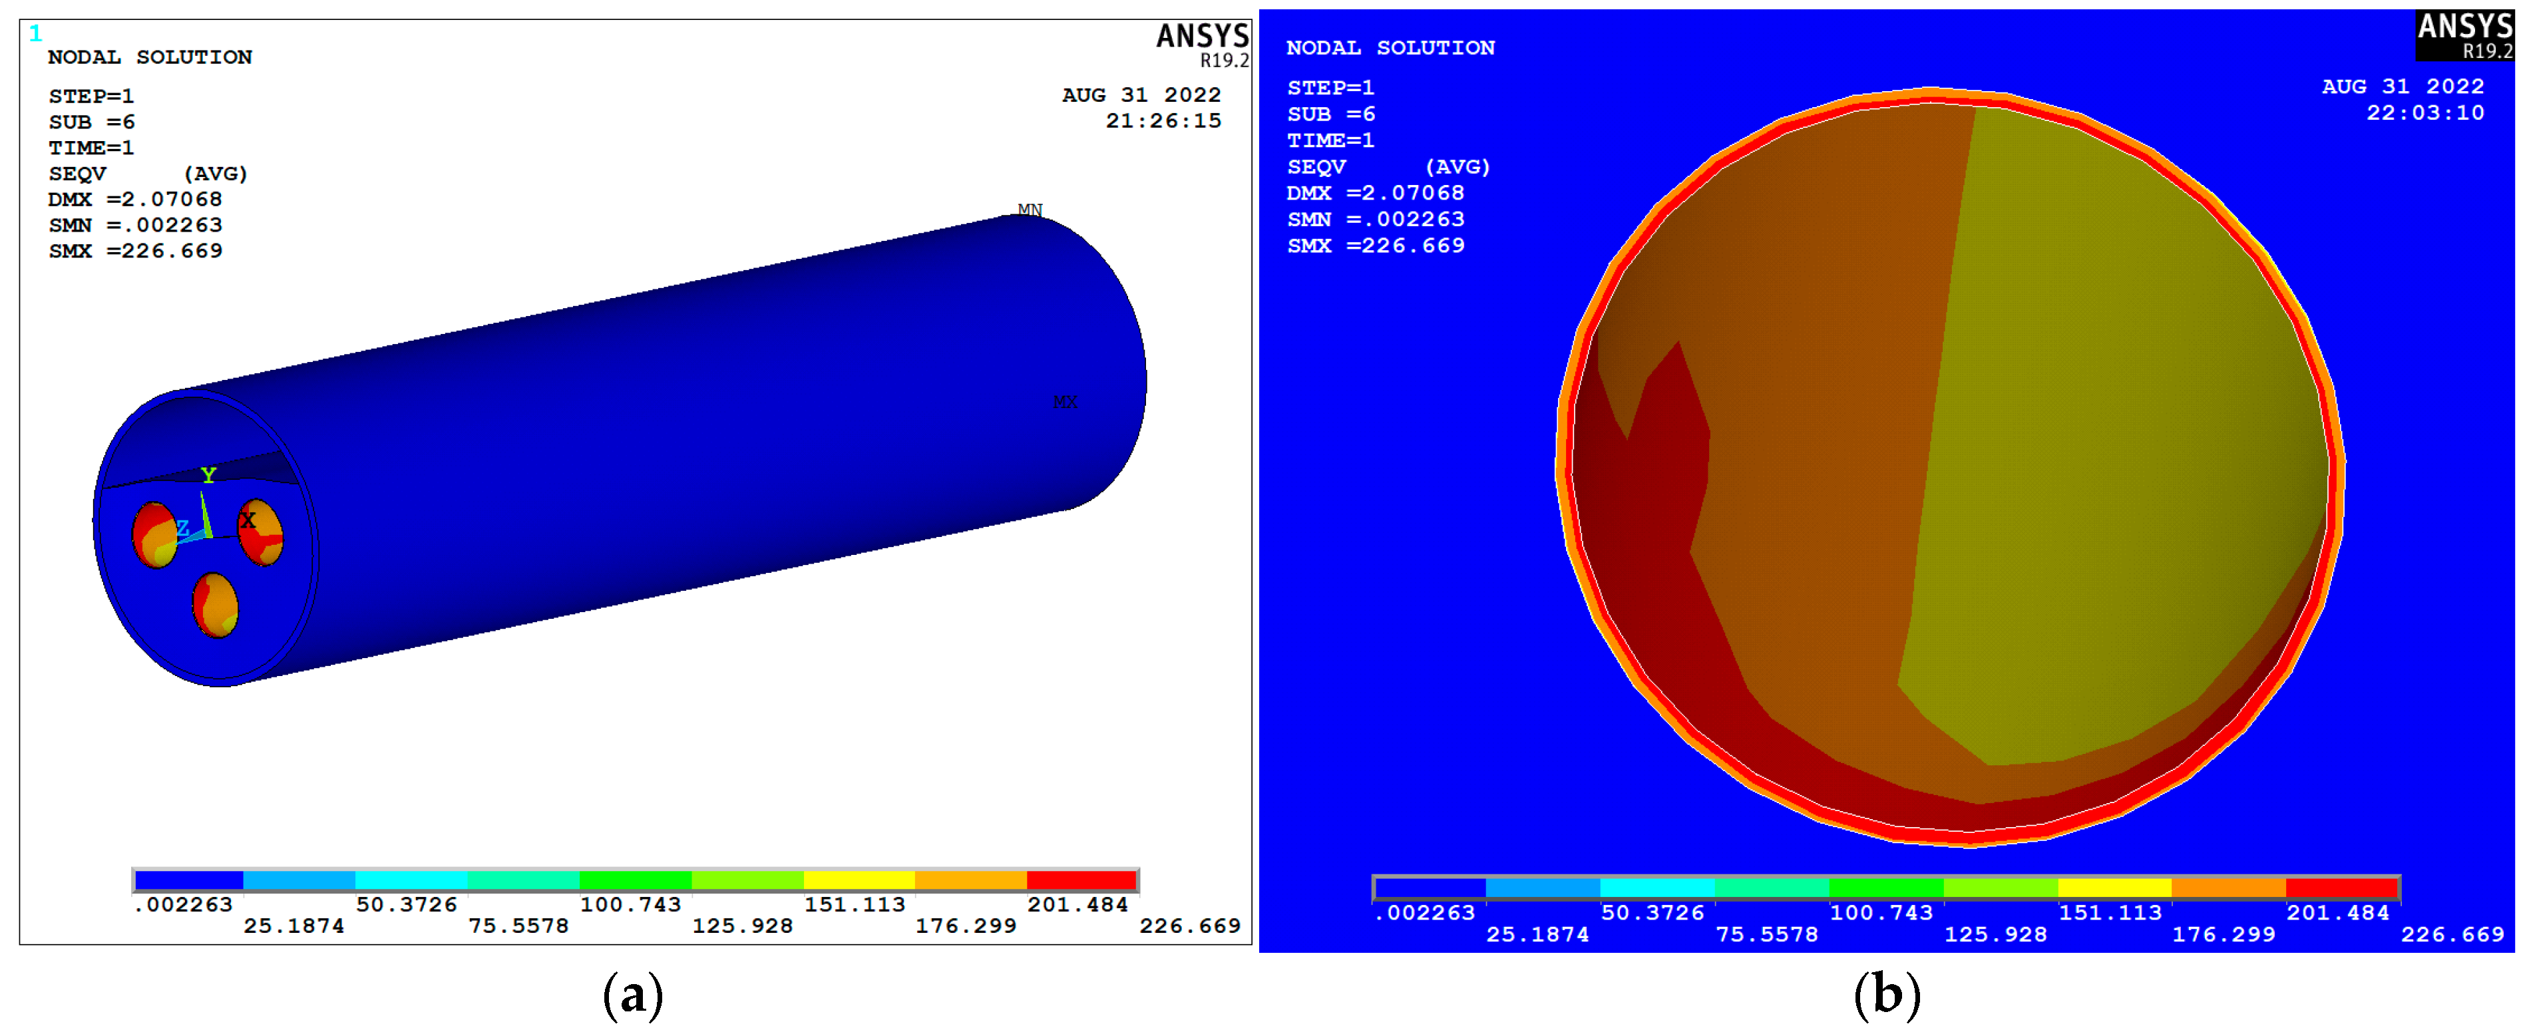Click the SMX =226.669 text in panel (b)
This screenshot has width=2527, height=1034.
point(1376,246)
